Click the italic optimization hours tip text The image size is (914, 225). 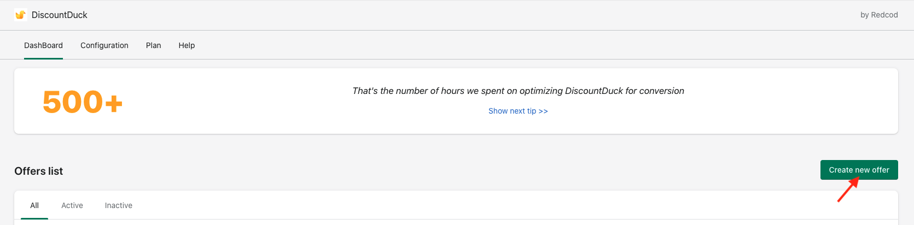pos(518,91)
